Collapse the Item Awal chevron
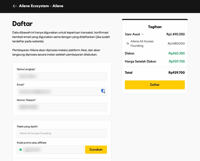 point(142,34)
